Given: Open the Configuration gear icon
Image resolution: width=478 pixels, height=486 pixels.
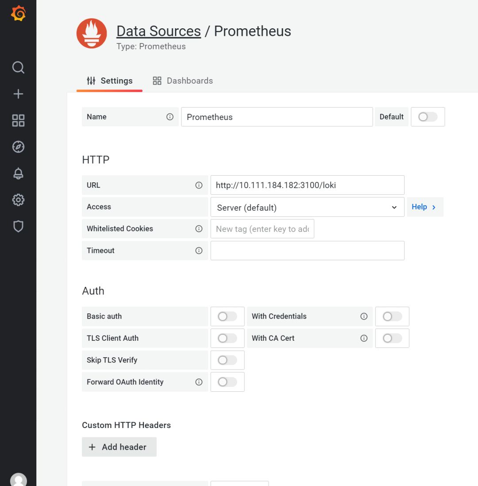Looking at the screenshot, I should pos(18,200).
